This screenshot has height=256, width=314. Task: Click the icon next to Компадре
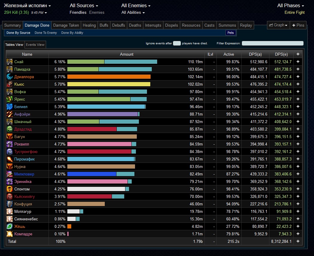point(10,234)
